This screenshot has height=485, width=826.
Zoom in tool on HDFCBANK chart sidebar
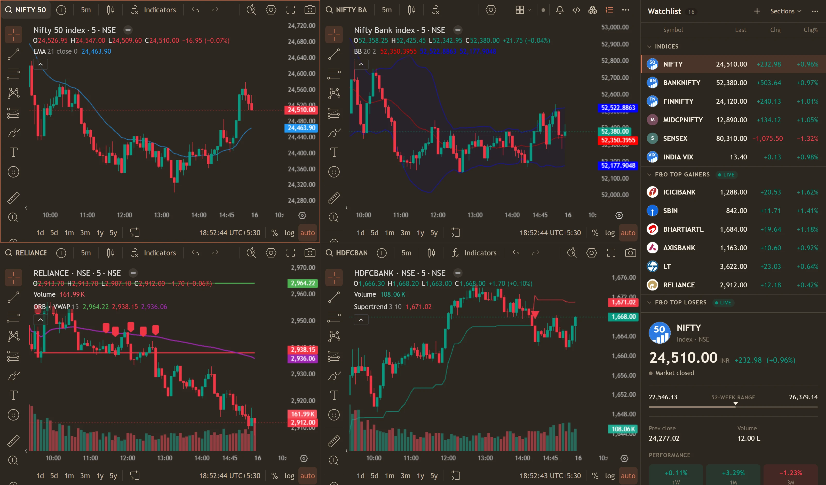pos(334,460)
